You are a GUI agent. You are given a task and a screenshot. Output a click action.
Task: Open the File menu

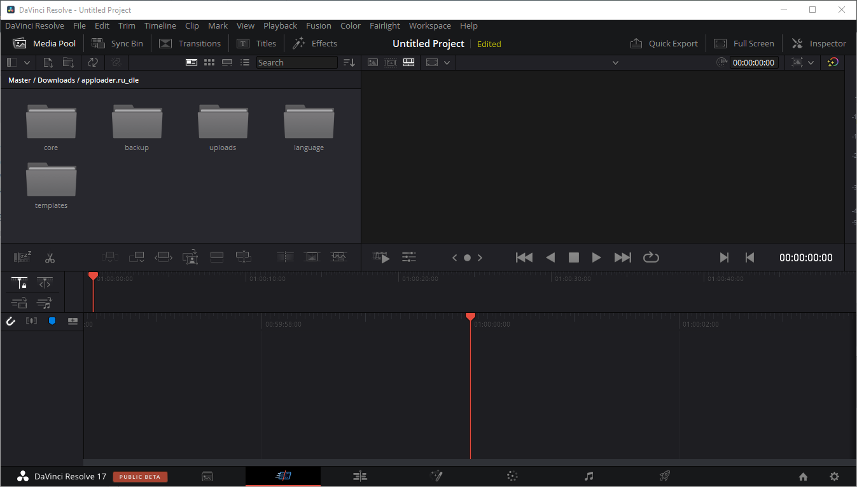pyautogui.click(x=80, y=26)
